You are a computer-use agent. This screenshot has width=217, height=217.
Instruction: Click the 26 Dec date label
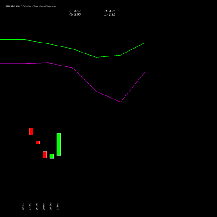37,207
